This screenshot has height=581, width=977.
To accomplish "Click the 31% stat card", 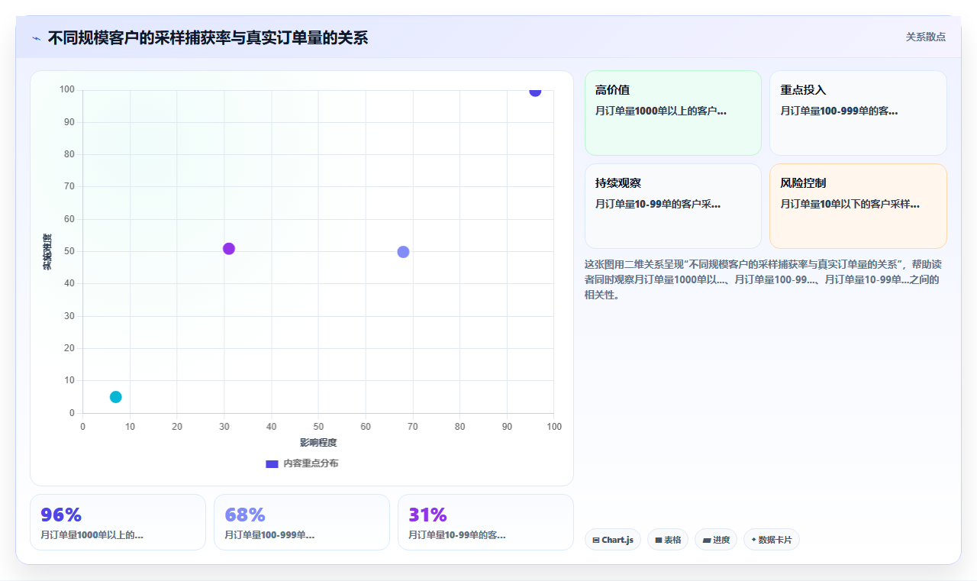I will [485, 522].
